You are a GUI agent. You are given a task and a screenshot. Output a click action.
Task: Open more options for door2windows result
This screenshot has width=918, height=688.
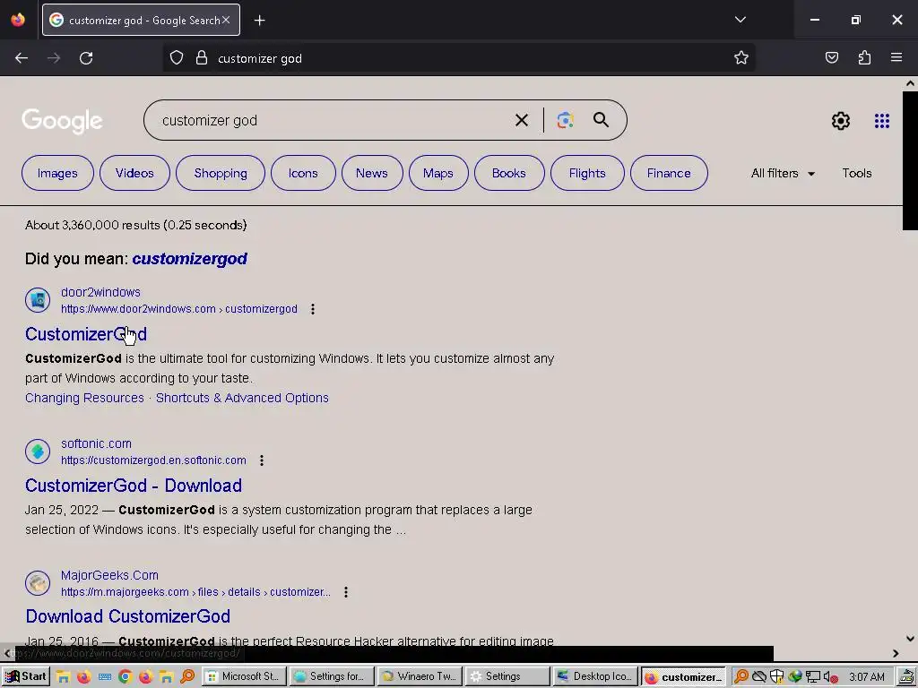click(313, 309)
